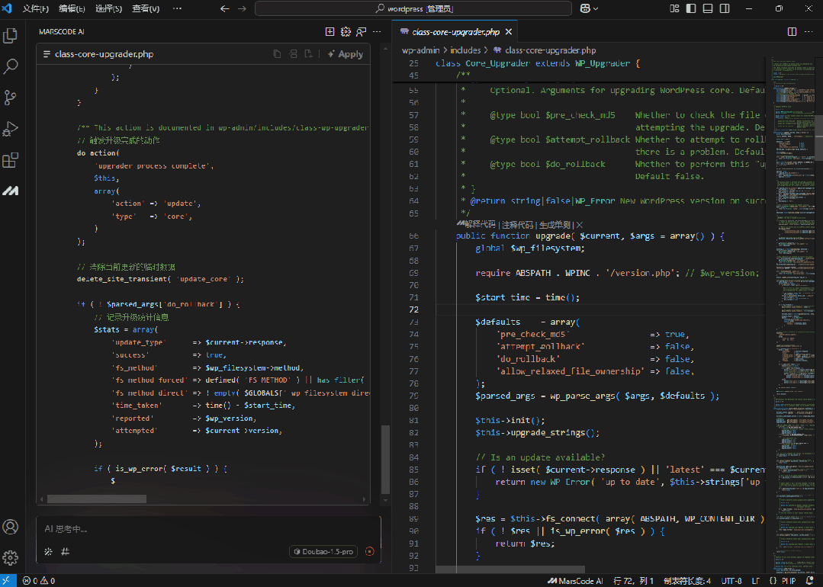This screenshot has height=587, width=823.
Task: Open the 查看(V) menu
Action: coord(146,8)
